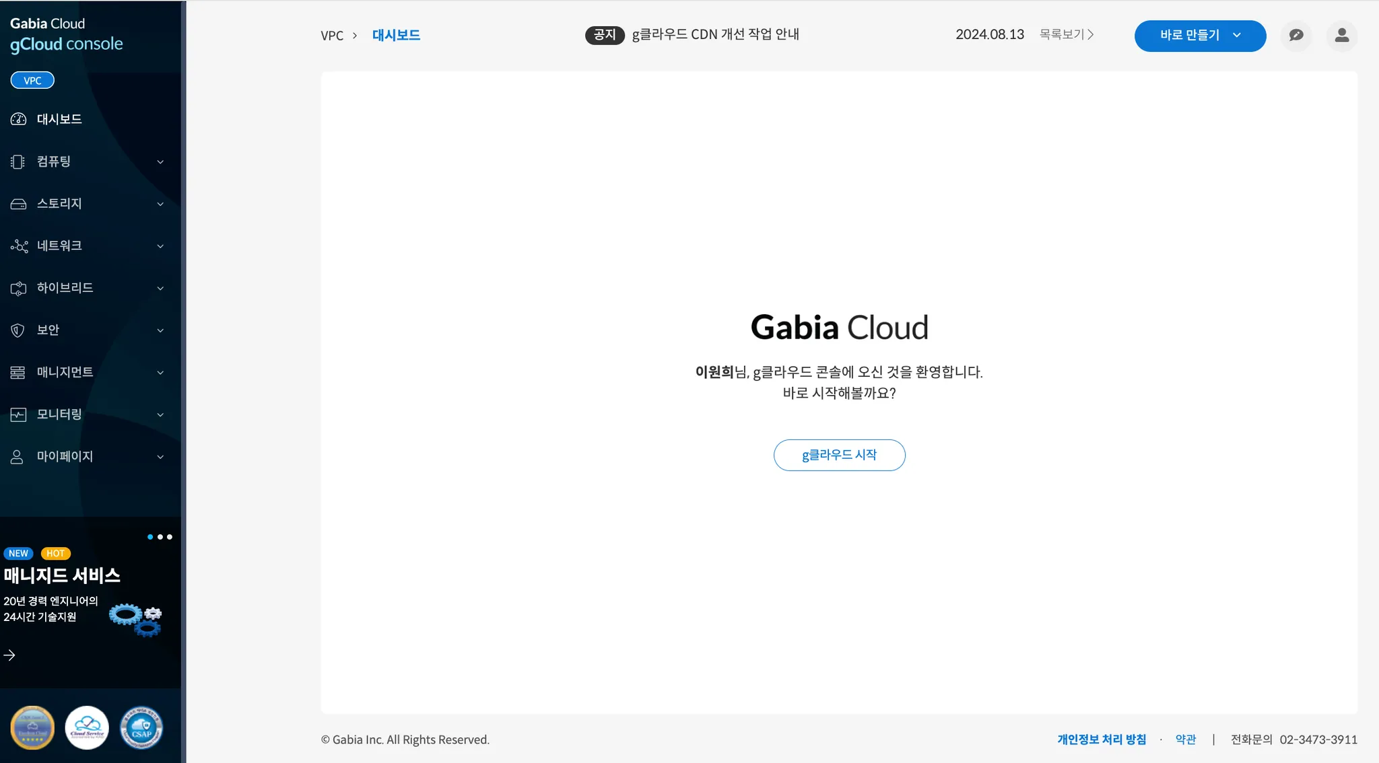Select the third banner carousel dot

click(x=170, y=537)
